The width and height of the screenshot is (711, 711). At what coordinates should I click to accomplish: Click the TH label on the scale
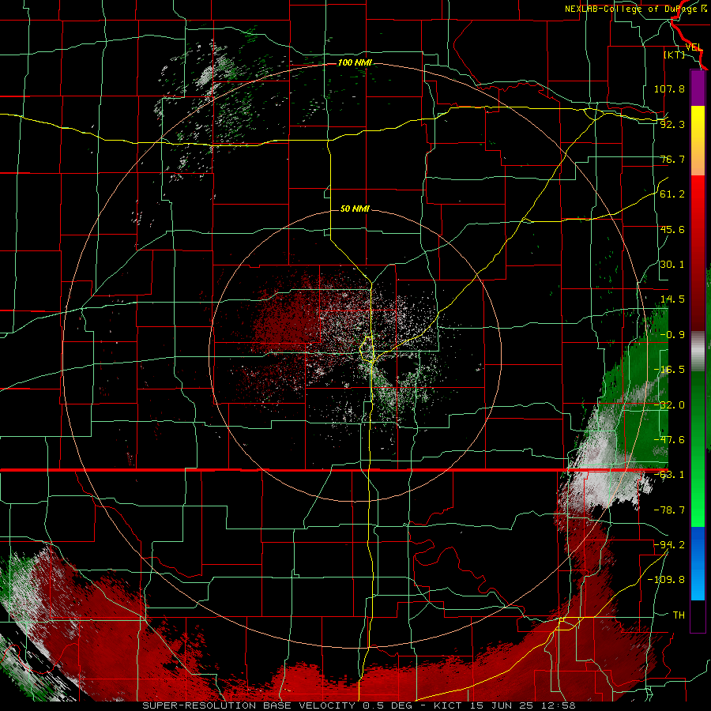click(679, 615)
